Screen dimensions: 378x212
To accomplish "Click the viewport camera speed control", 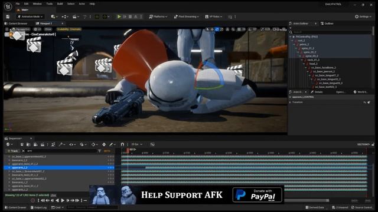I will (276, 29).
